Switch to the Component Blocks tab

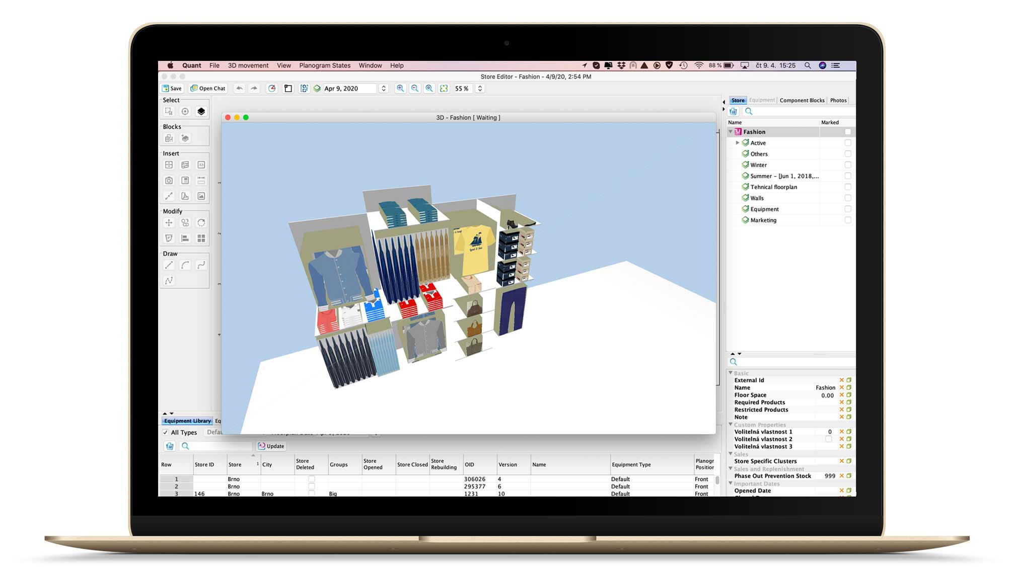[x=802, y=100]
